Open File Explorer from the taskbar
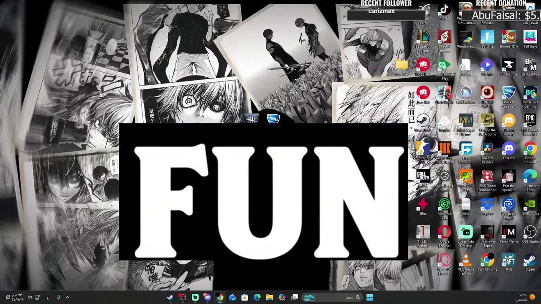 tap(270, 297)
